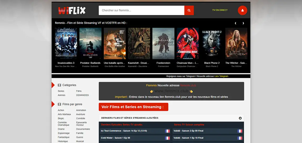The height and width of the screenshot is (143, 302).
Task: Click French flag on Cold Water row
Action: pyautogui.click(x=167, y=138)
